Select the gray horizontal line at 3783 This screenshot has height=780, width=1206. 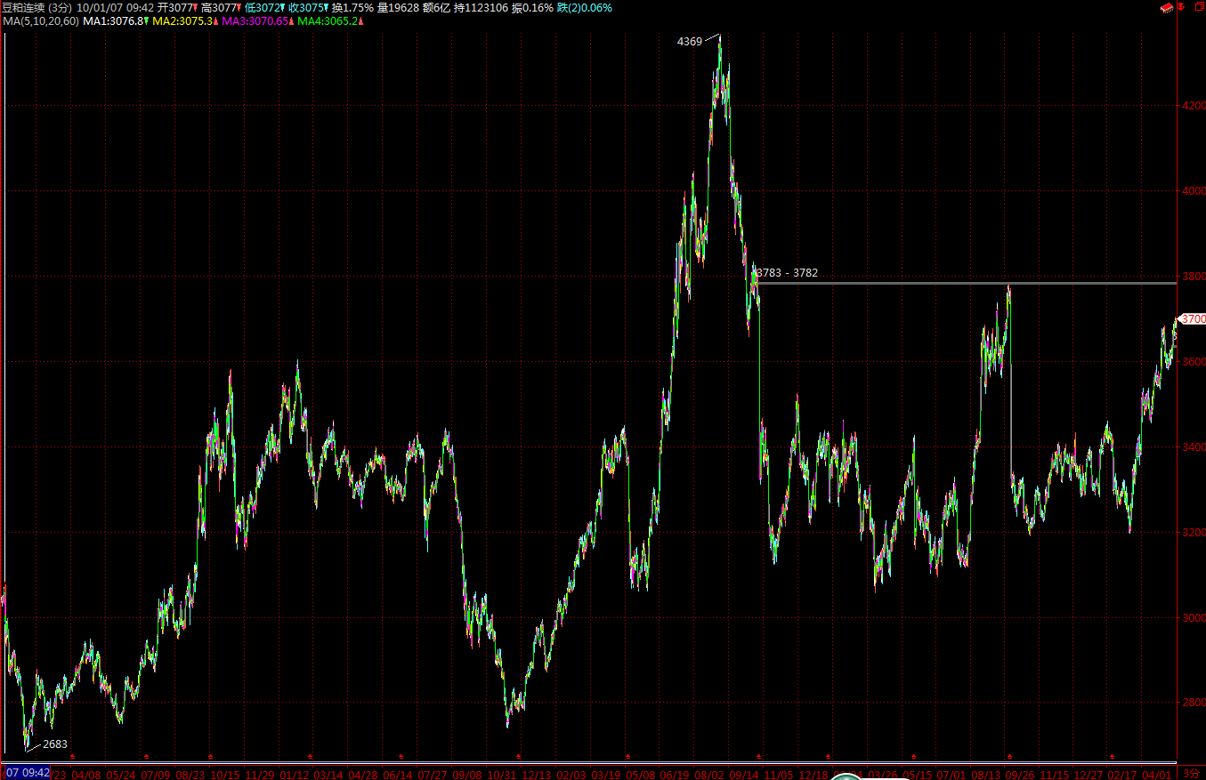click(890, 284)
